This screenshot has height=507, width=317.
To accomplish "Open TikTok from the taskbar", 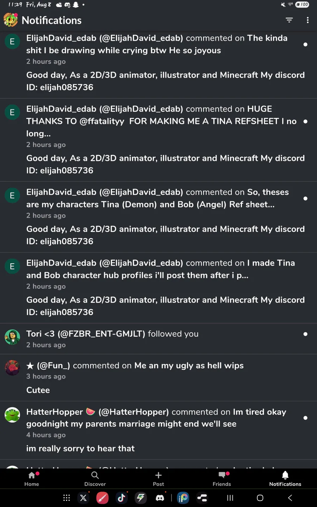I will click(x=122, y=498).
